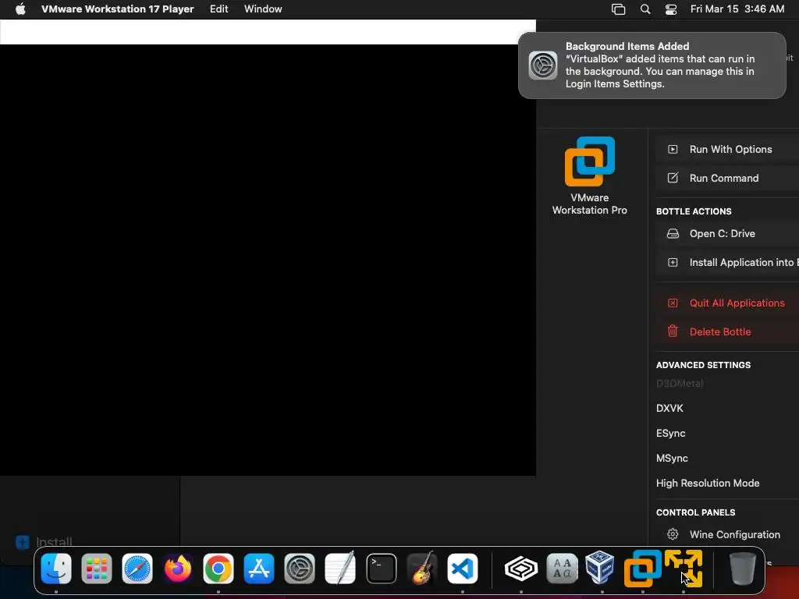
Task: Click Run With Options
Action: (727, 149)
